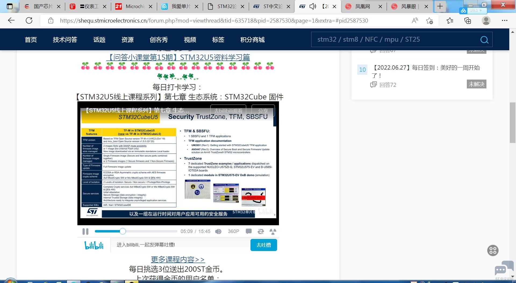Click 去bilibili观看 in the video overlay
Viewport: 516px width, 283px height.
[x=228, y=110]
